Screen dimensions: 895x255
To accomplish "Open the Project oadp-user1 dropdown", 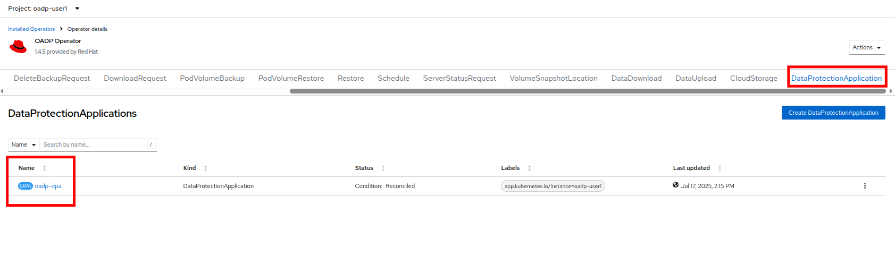I will 44,8.
